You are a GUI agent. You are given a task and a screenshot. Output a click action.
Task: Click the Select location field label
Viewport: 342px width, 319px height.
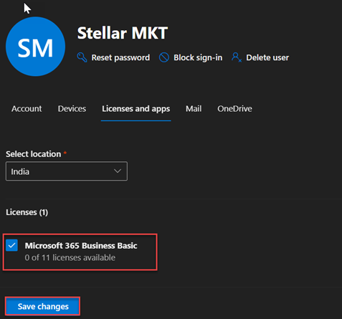click(34, 154)
